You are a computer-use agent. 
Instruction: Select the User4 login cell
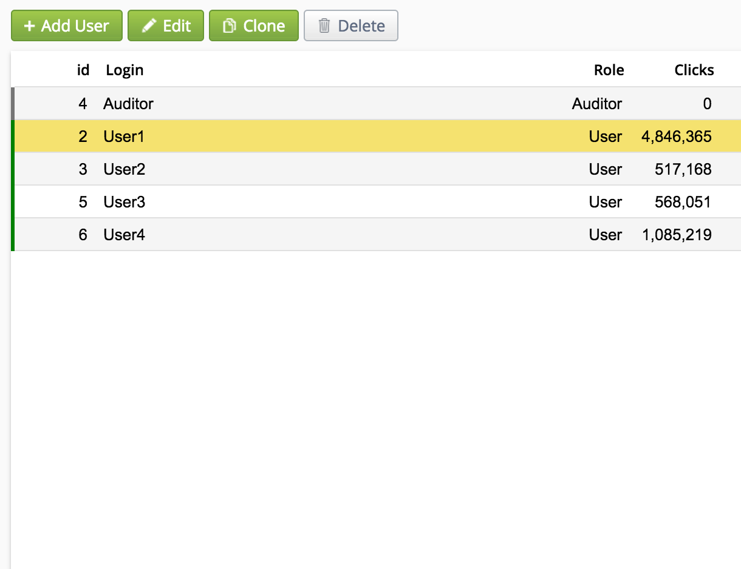tap(124, 235)
